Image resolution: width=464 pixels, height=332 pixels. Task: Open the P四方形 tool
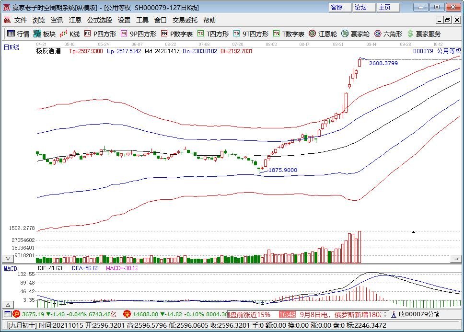pyautogui.click(x=100, y=34)
